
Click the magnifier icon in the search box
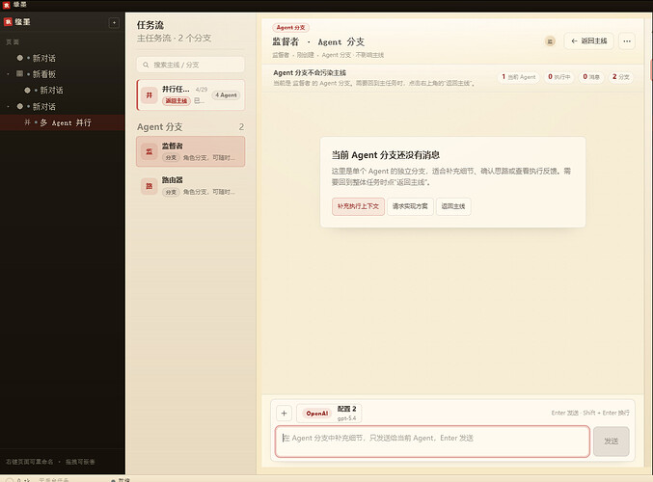(x=146, y=65)
